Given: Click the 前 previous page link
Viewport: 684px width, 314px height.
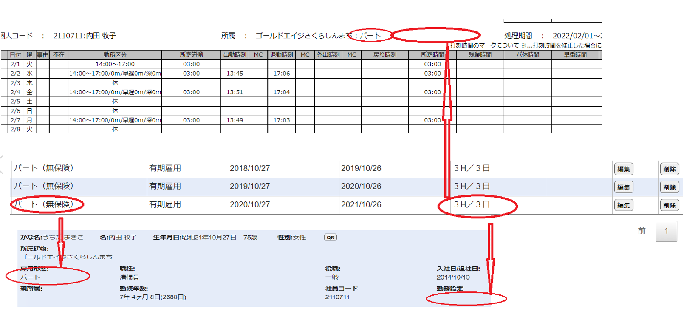Looking at the screenshot, I should pyautogui.click(x=642, y=231).
